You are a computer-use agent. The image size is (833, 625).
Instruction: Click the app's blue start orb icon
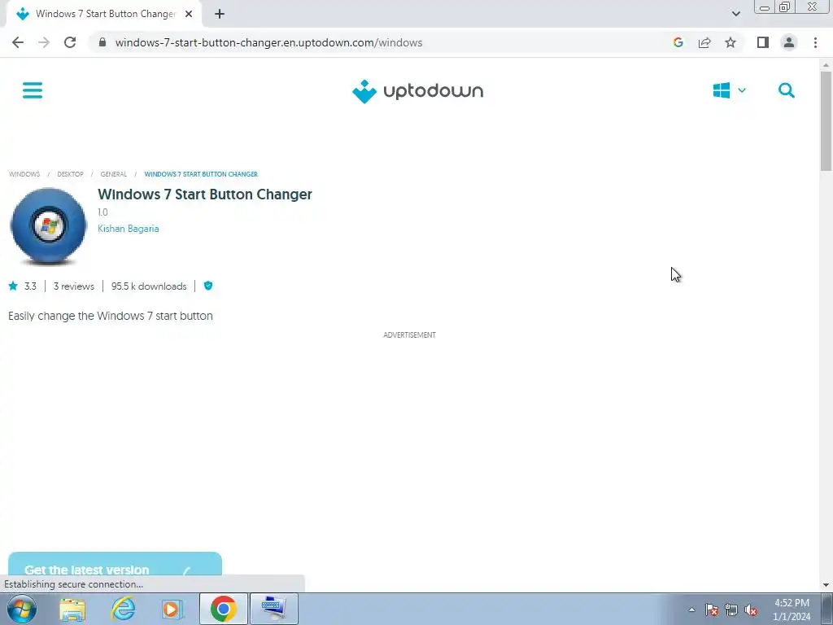(x=48, y=226)
